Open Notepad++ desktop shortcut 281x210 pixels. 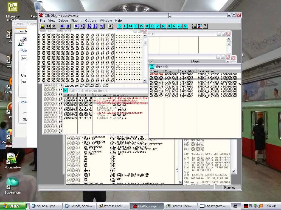point(12,161)
